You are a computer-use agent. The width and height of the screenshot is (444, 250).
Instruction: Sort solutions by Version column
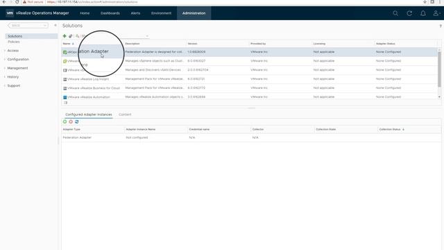192,44
